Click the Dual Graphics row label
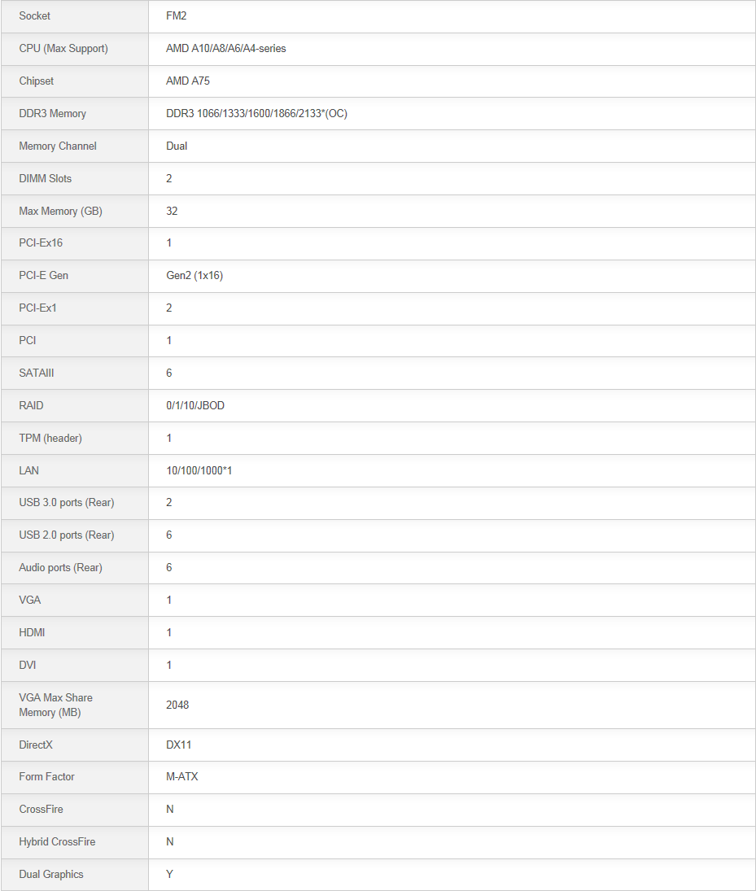Screen dimensions: 756x891 coord(51,874)
